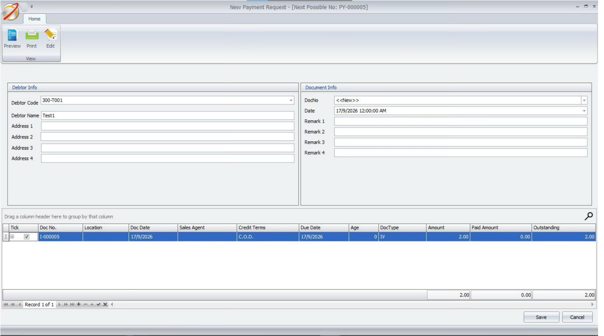This screenshot has width=604, height=336.
Task: Confirm edit with checkmark navigator icon
Action: [x=99, y=304]
